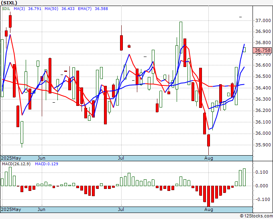Click the lowest red candle at August start
This screenshot has width=273, height=219.
208,140
